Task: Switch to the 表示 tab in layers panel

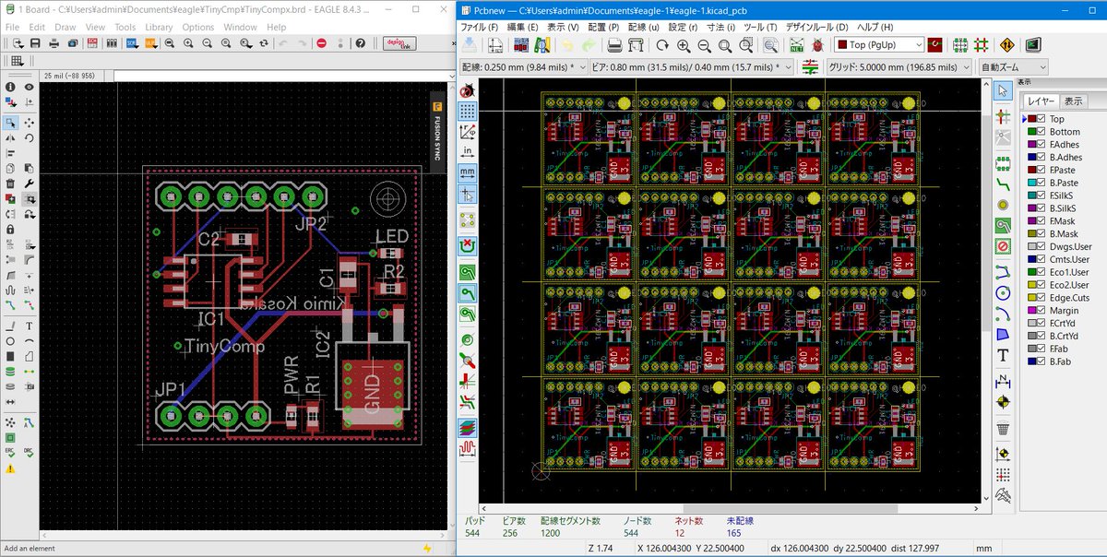Action: [1073, 101]
